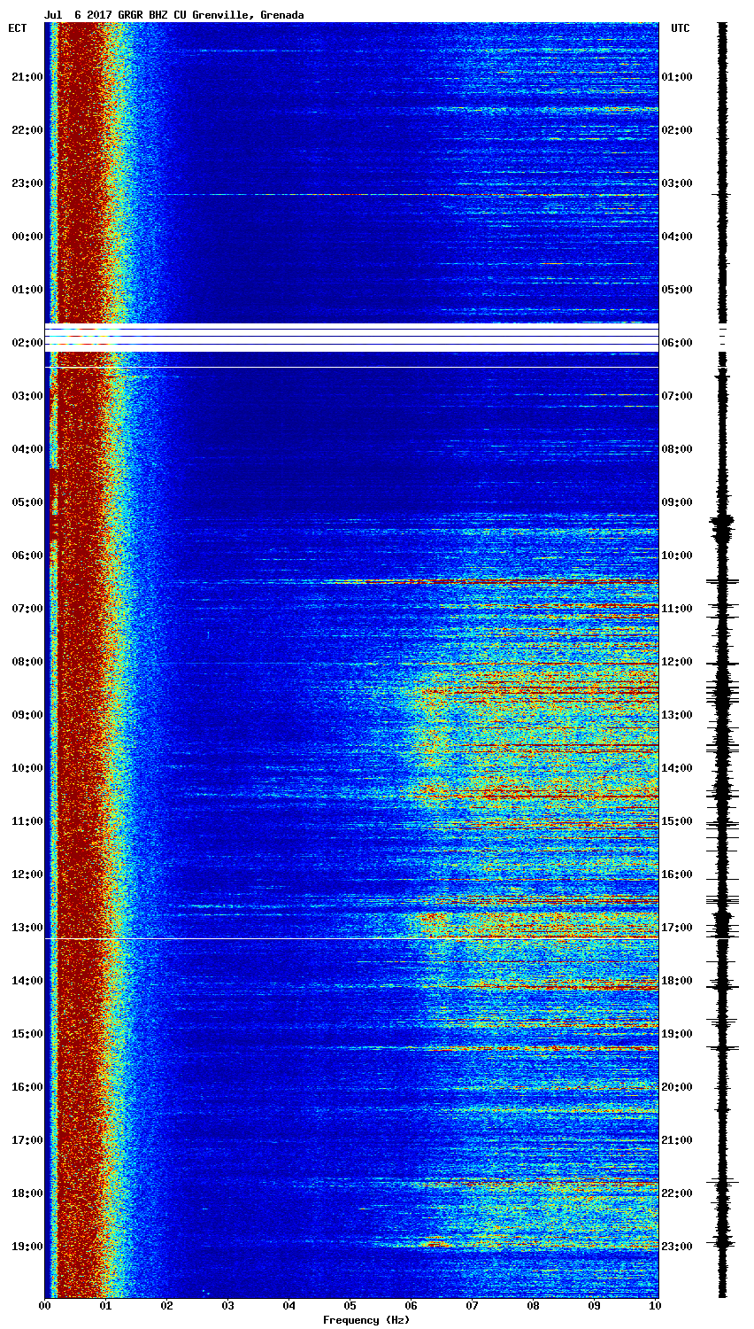Click the 17:00 label on the ECT axis
The height and width of the screenshot is (1329, 754).
[27, 1140]
